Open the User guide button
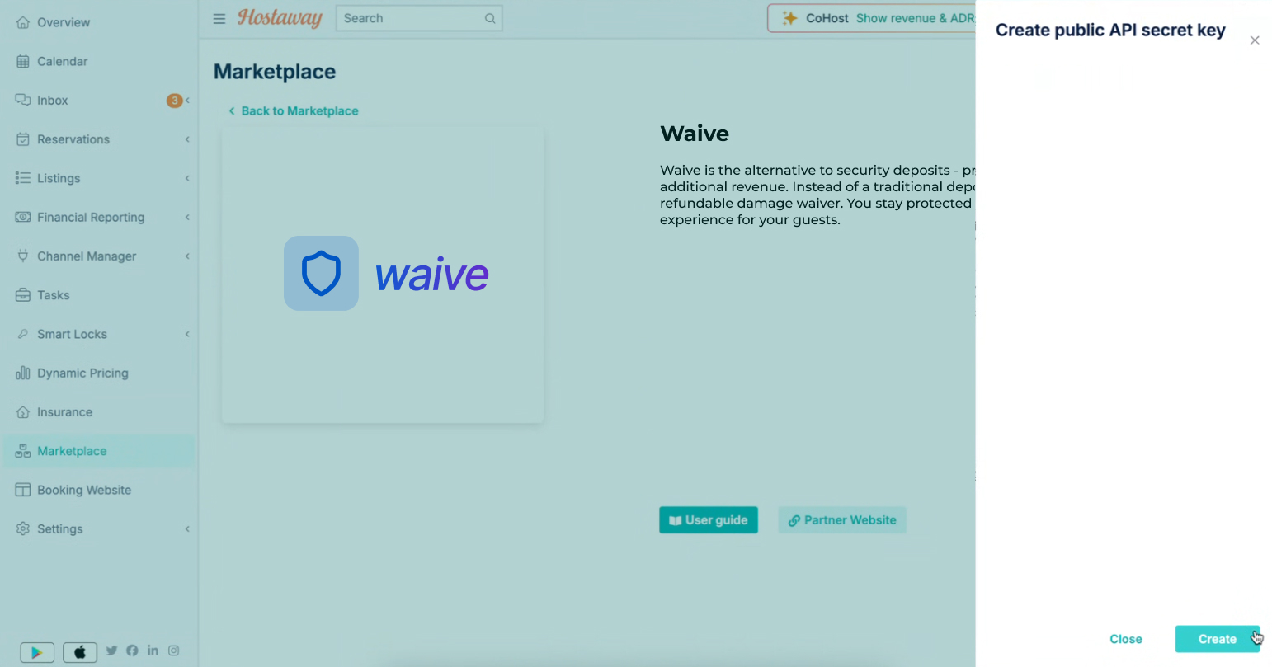 pos(709,520)
